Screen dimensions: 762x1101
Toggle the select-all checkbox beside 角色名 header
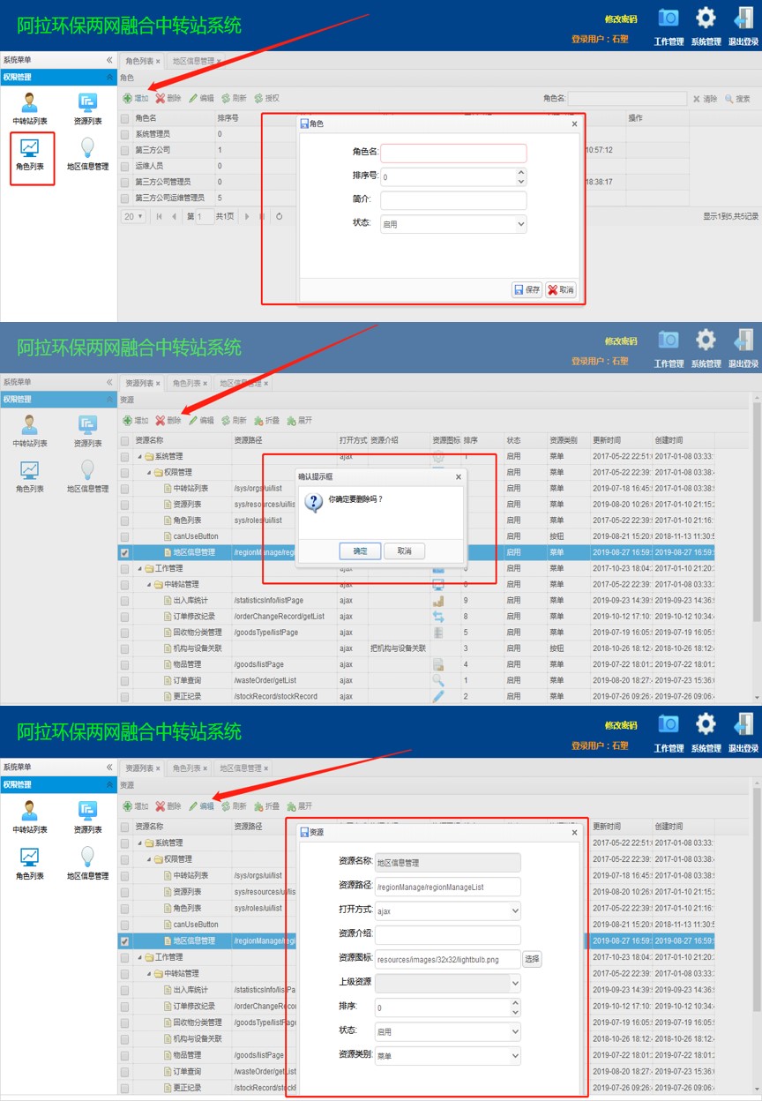click(124, 118)
